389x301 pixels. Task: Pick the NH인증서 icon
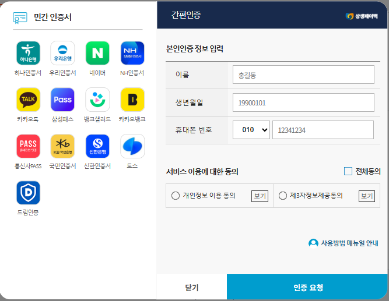(x=132, y=53)
